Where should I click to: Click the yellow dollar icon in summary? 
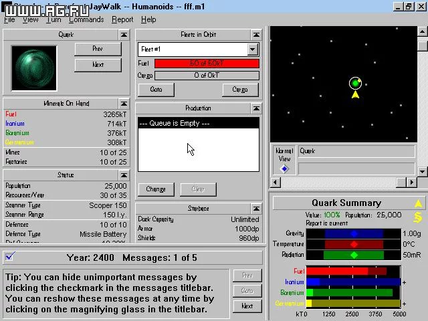pyautogui.click(x=418, y=217)
